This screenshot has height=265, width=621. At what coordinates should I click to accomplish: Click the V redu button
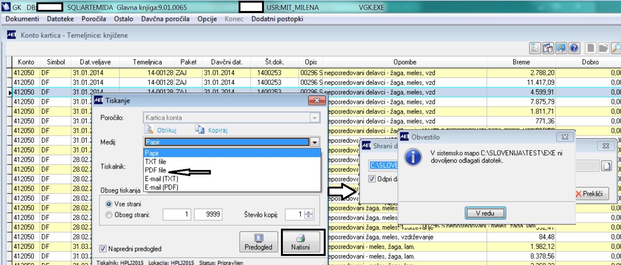point(485,213)
